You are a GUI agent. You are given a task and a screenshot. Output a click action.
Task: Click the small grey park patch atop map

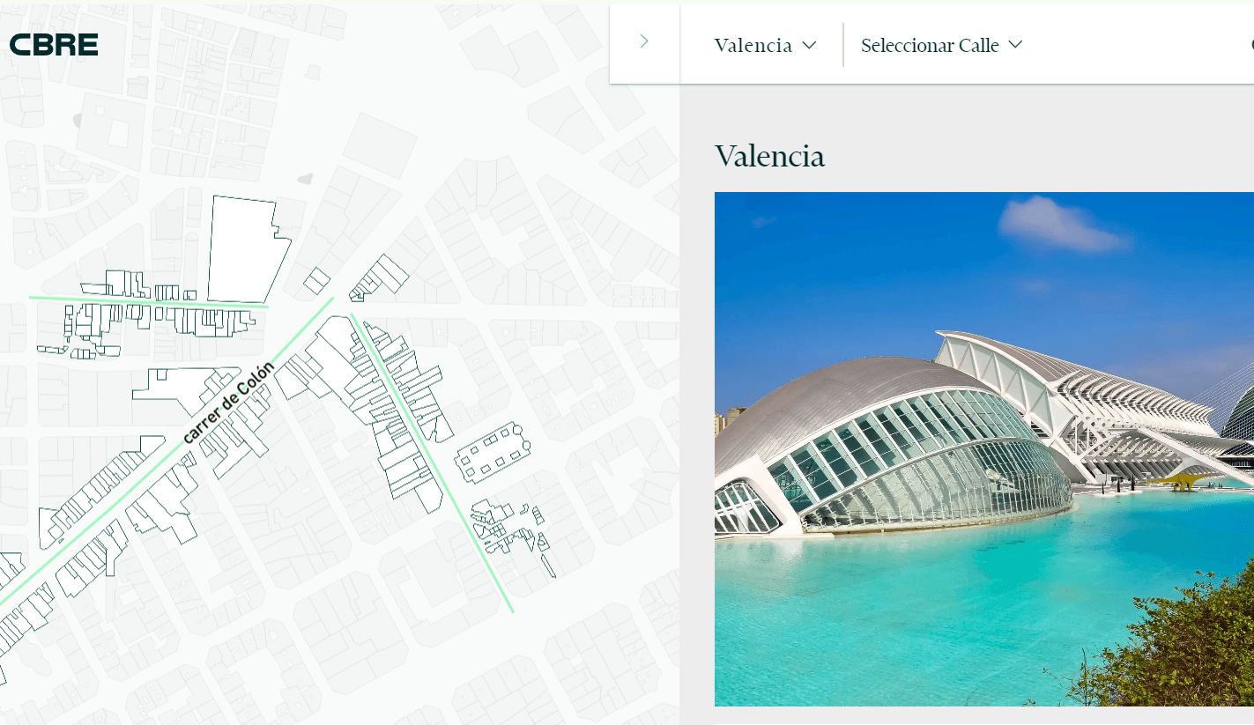[305, 179]
